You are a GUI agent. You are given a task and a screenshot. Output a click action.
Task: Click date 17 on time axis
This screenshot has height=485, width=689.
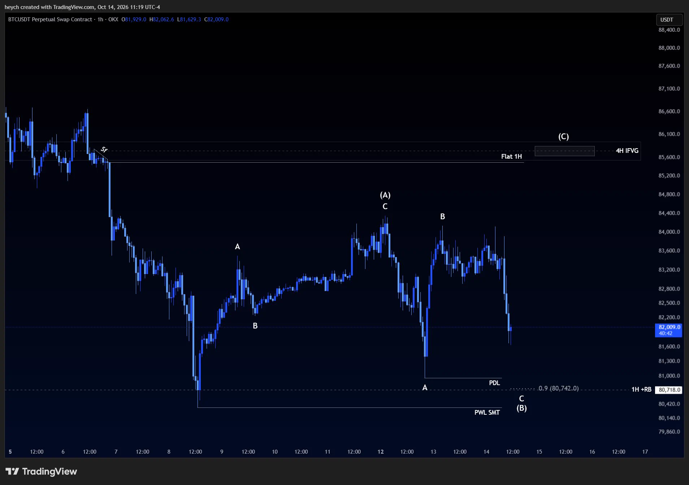[645, 452]
